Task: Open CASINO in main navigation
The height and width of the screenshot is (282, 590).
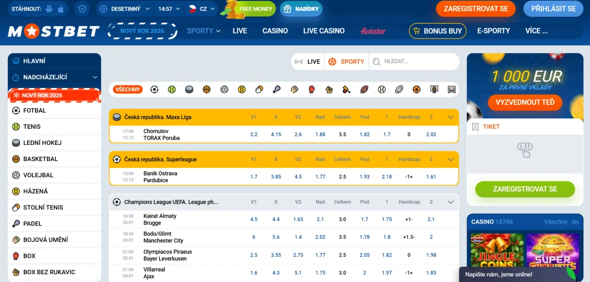Action: 275,30
